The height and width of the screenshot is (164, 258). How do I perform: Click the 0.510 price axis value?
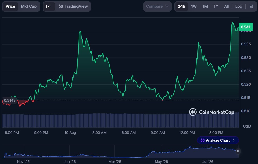click(x=246, y=111)
